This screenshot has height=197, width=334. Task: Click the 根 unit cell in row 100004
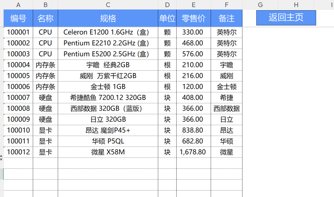pyautogui.click(x=167, y=65)
